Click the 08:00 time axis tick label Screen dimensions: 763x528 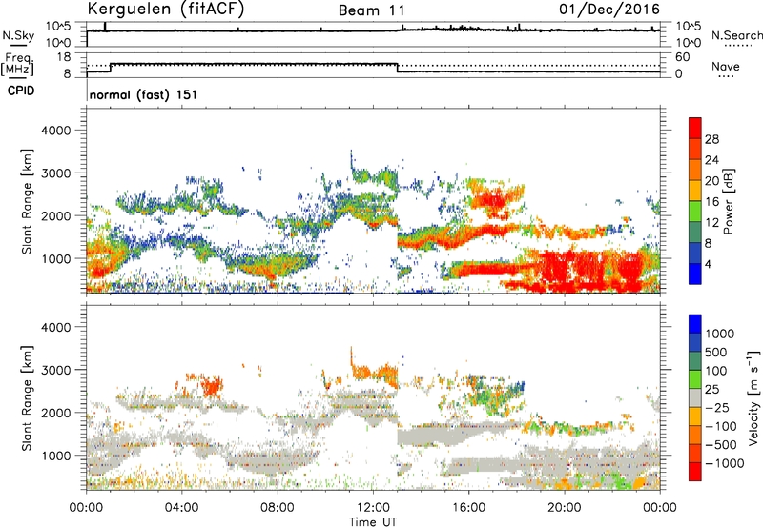[278, 508]
